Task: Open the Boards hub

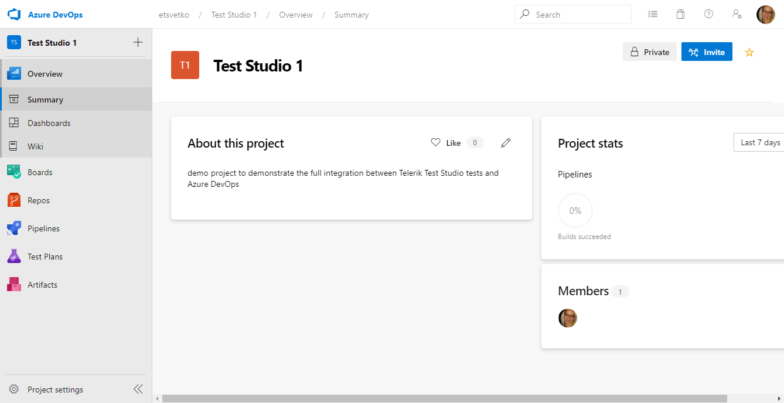Action: 76,172
